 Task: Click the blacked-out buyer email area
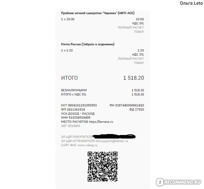point(114,136)
